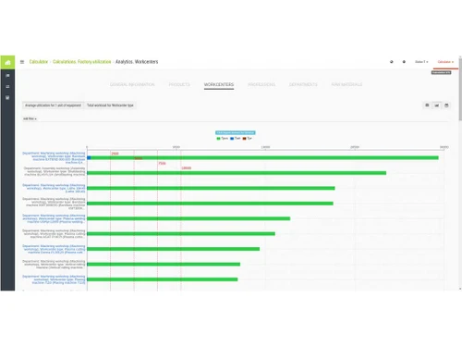
Task: Switch to Products tab
Action: click(x=179, y=84)
